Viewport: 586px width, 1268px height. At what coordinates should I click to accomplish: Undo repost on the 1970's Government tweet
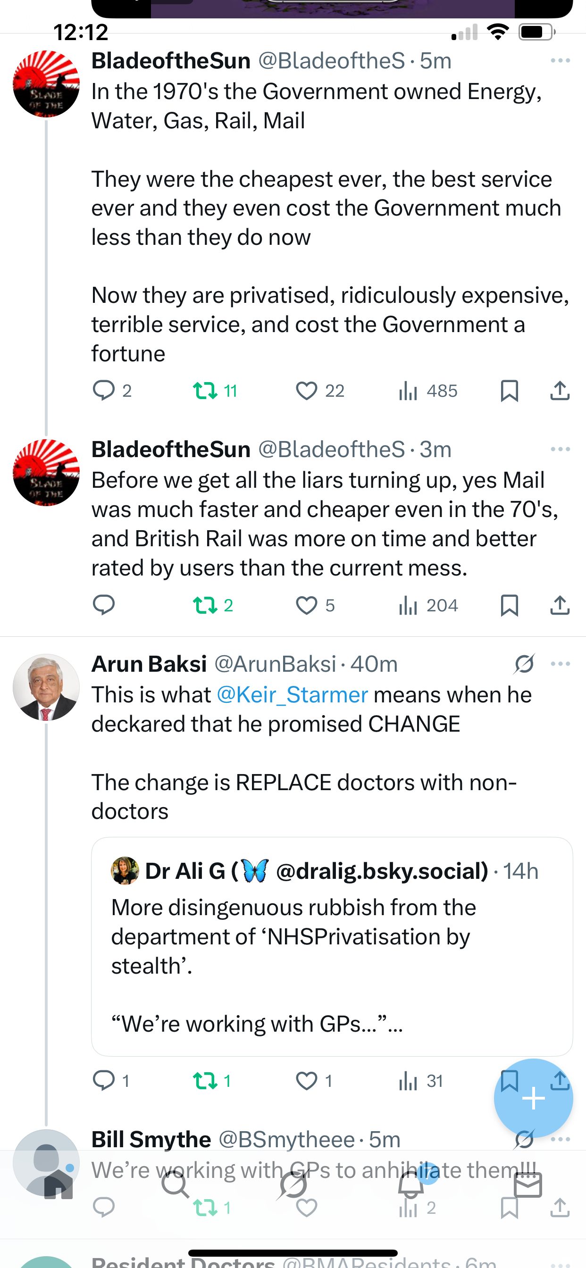coord(205,391)
